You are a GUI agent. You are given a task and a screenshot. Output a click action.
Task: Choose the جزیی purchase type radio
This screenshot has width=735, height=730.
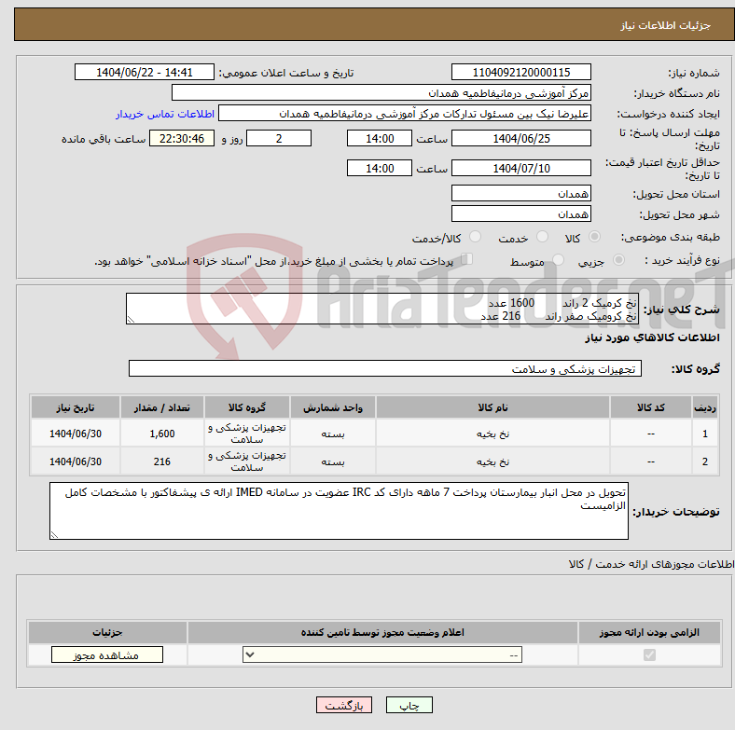(x=618, y=259)
